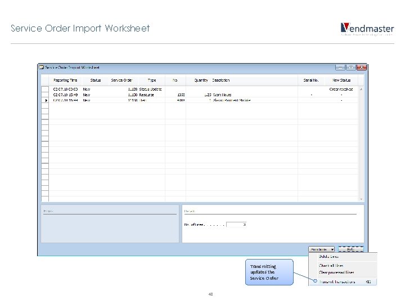
Task: Select the Status Update row selector box
Action: pyautogui.click(x=45, y=89)
